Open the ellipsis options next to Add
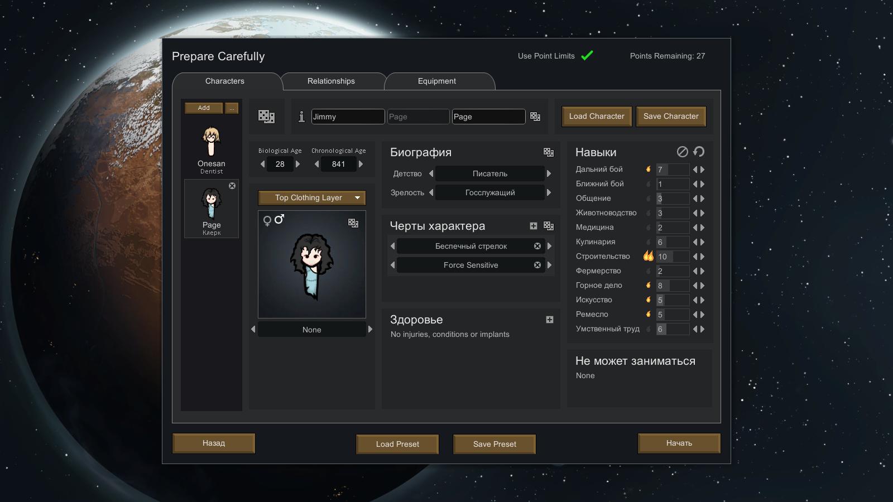Image resolution: width=893 pixels, height=502 pixels. (x=232, y=108)
